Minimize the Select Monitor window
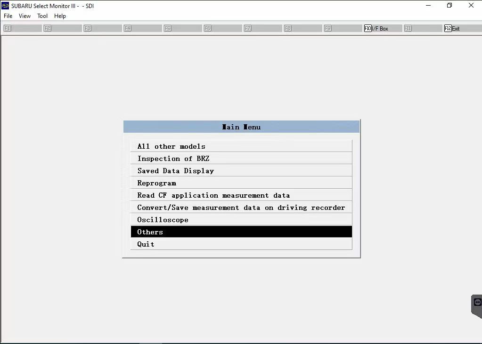The image size is (482, 344). [x=428, y=6]
